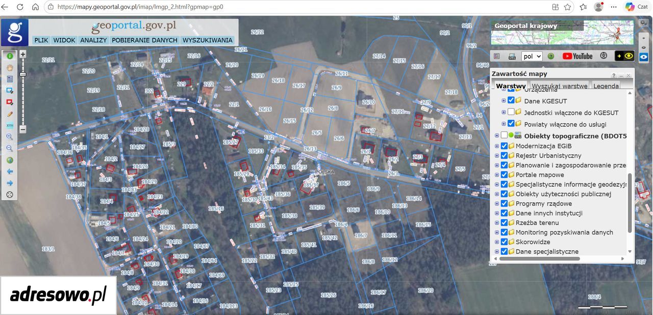Open the YouTube link icon
Image resolution: width=653 pixels, height=315 pixels.
coord(577,56)
